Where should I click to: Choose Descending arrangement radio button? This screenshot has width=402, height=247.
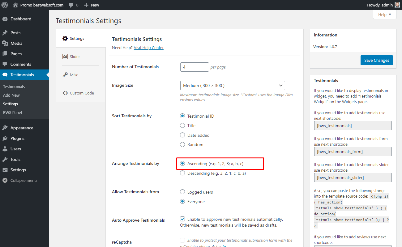point(182,173)
